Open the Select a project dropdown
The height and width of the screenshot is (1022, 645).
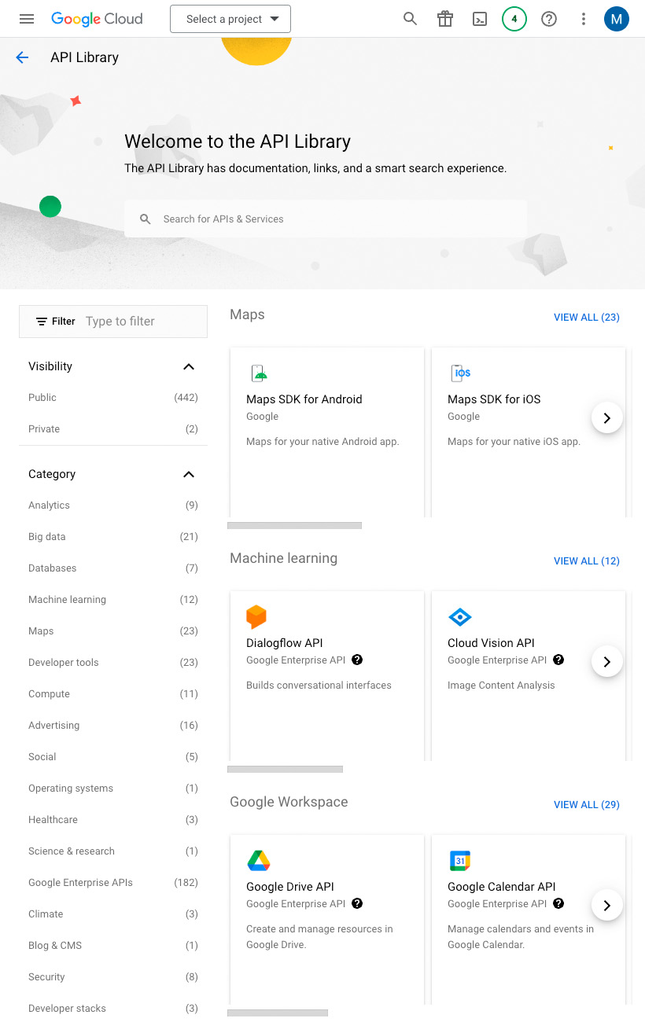pos(230,19)
